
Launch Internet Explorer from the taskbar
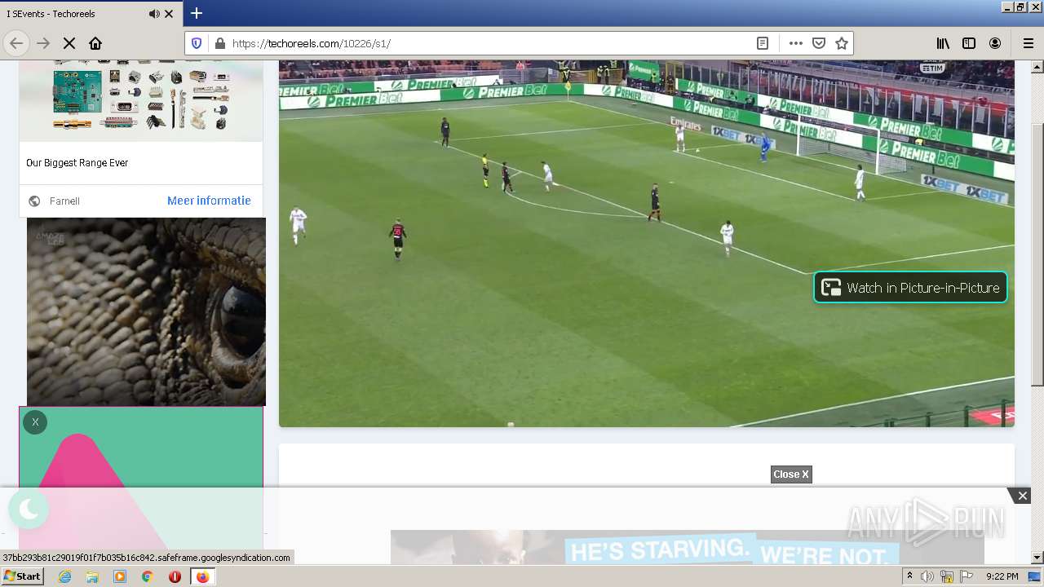65,576
